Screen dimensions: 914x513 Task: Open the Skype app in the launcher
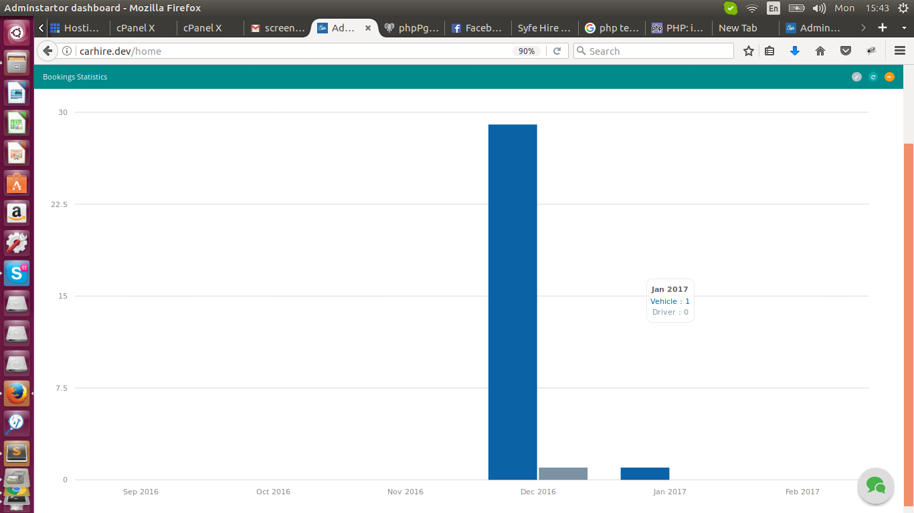17,273
